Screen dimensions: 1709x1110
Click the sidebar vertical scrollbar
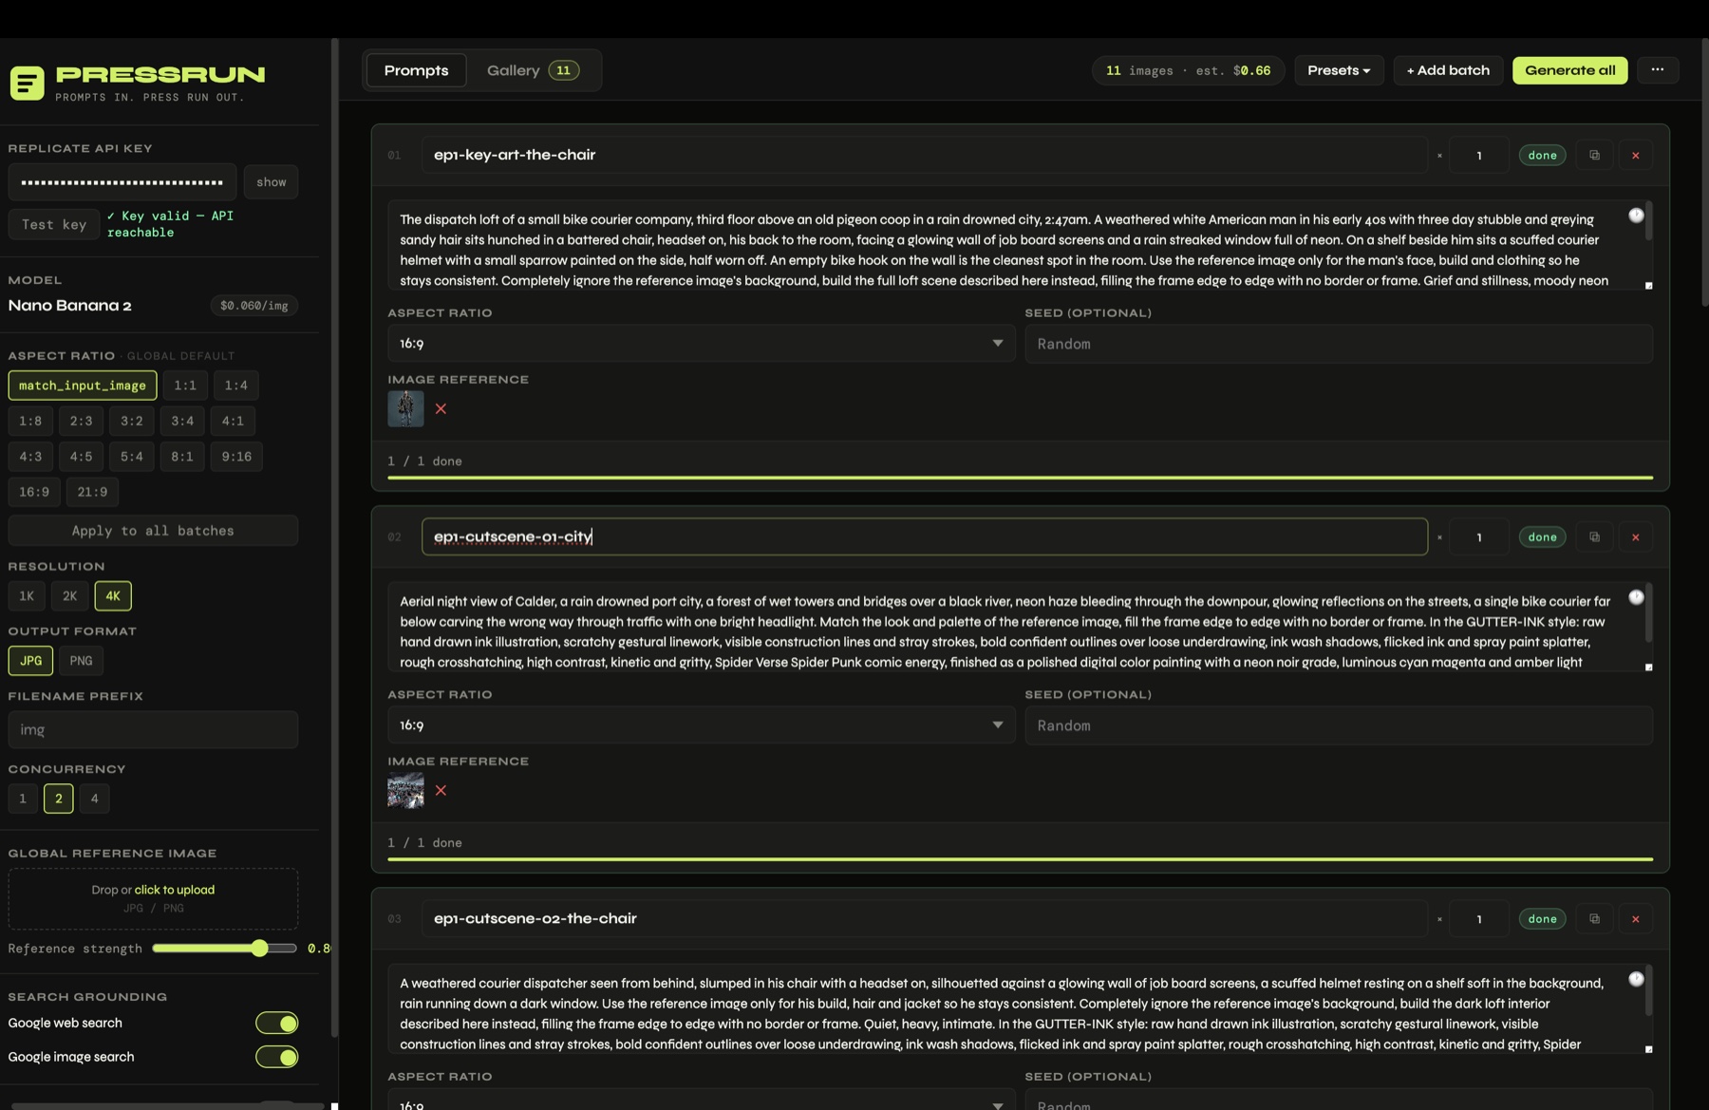[334, 536]
